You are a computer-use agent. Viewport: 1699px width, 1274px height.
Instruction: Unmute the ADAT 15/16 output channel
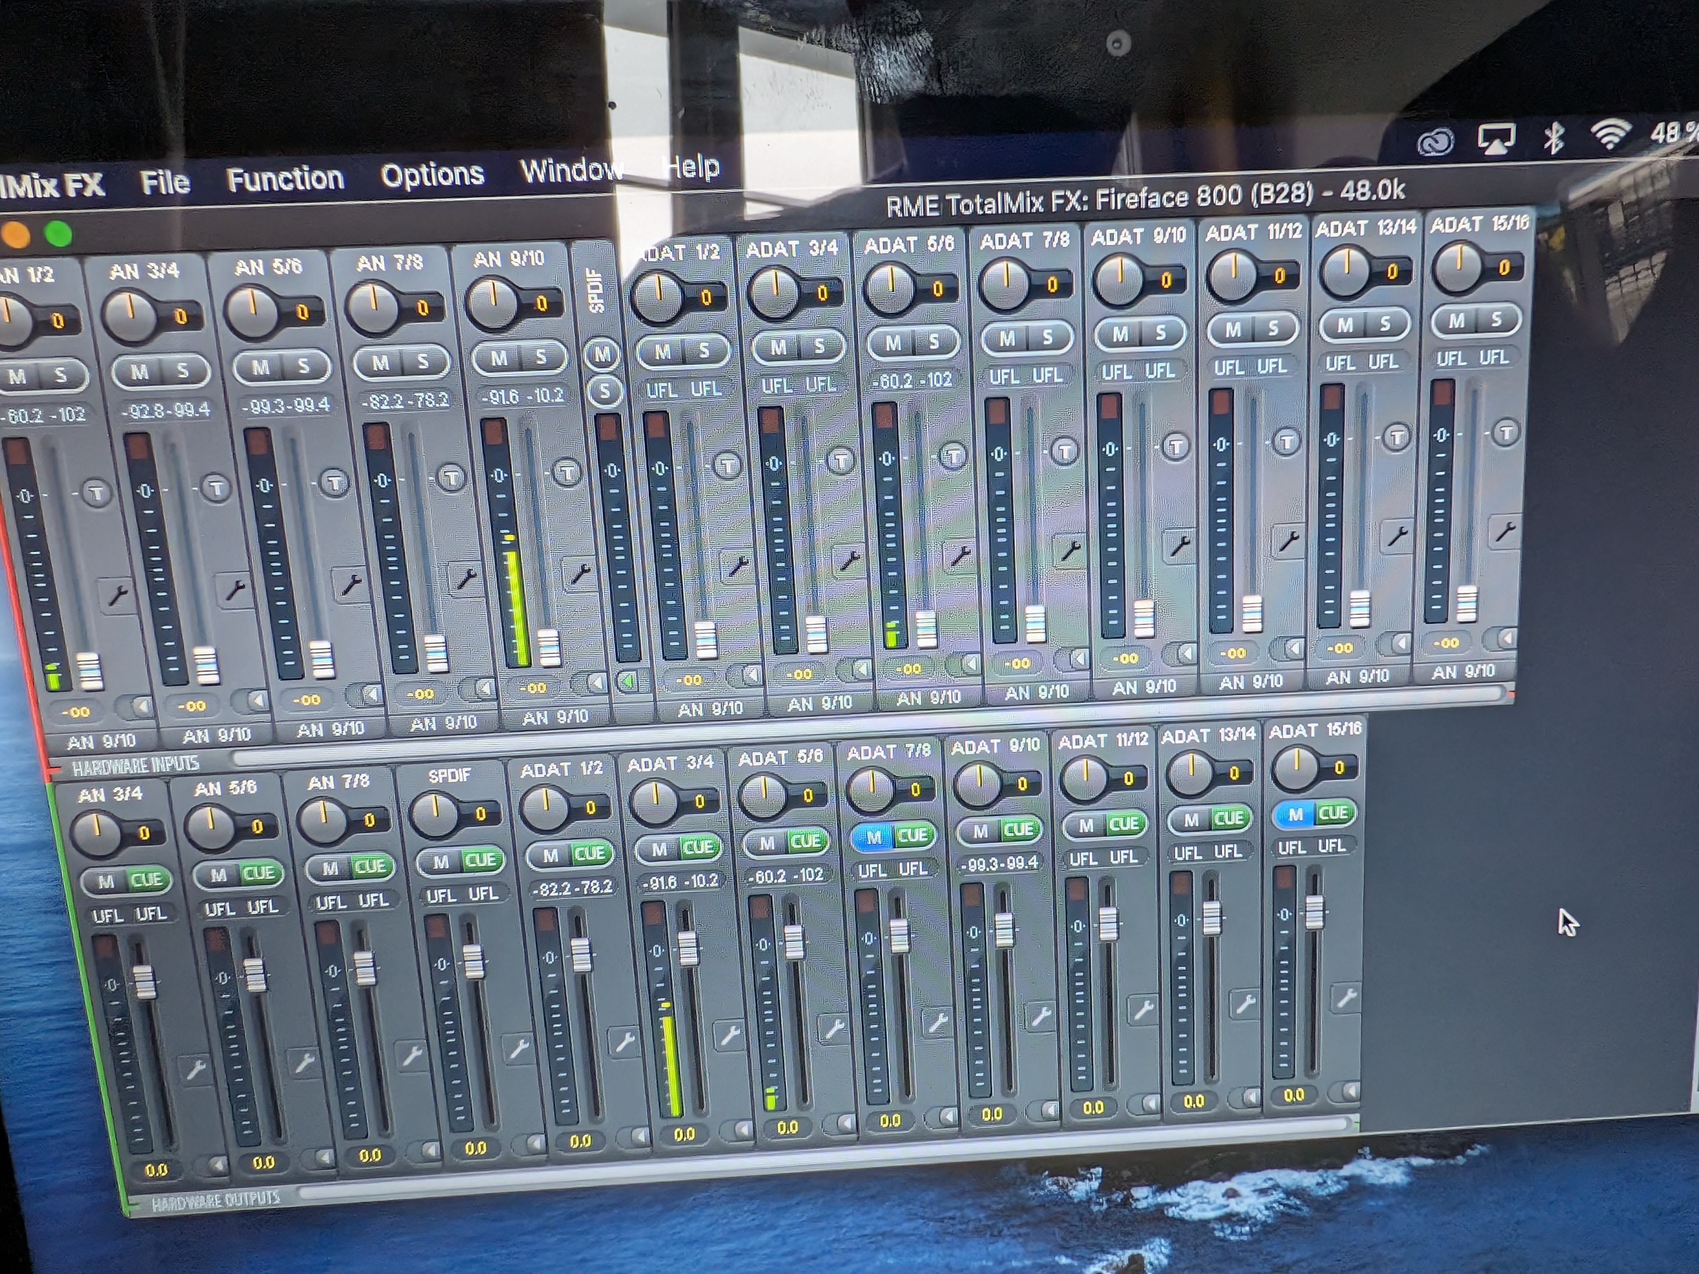pos(1296,815)
